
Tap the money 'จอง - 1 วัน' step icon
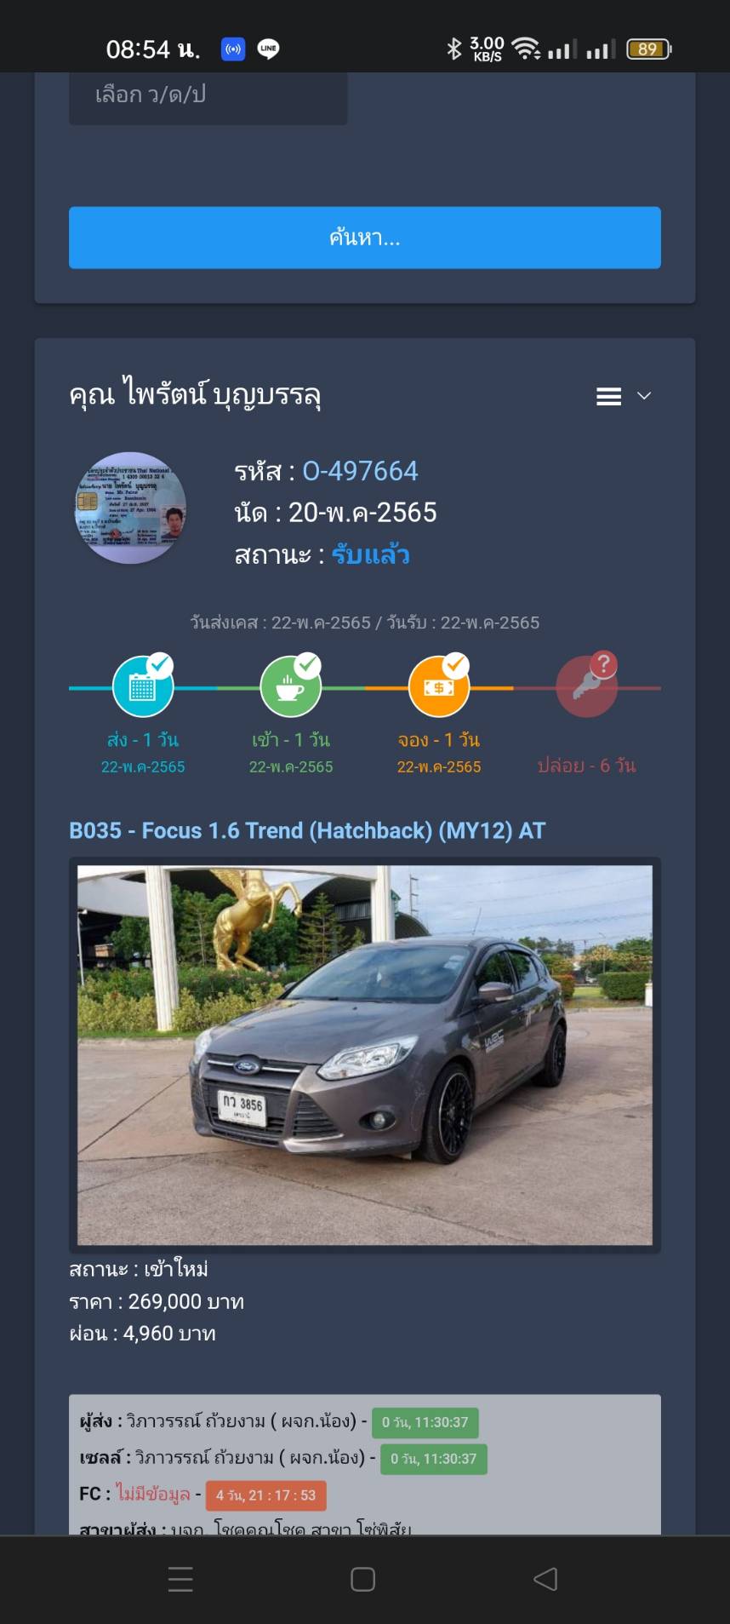[x=438, y=686]
